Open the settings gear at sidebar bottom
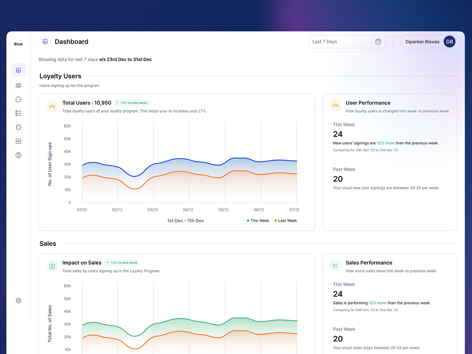This screenshot has height=354, width=472. coord(18,301)
